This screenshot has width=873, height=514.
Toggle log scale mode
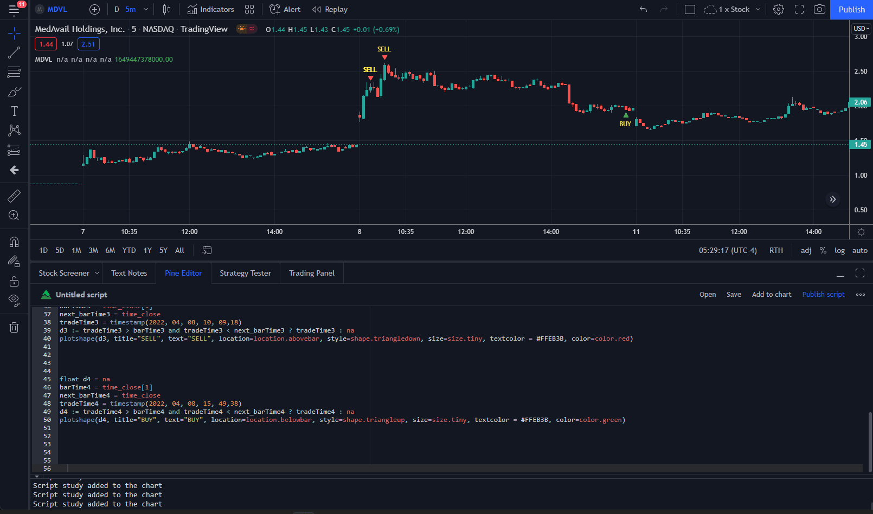coord(839,251)
